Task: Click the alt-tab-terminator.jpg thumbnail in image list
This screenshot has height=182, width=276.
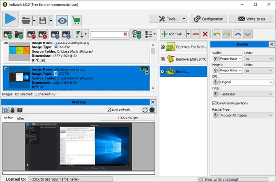Action: (x=19, y=78)
